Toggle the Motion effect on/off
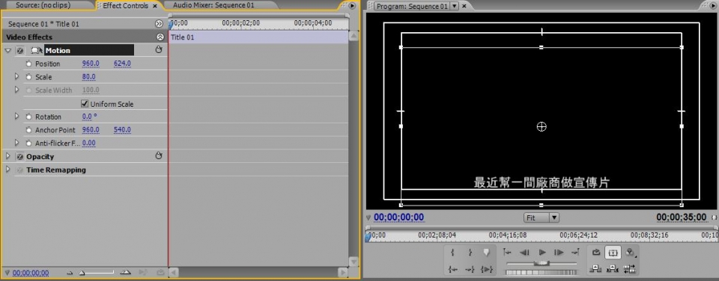Viewport: 719px width, 281px height. [x=20, y=50]
